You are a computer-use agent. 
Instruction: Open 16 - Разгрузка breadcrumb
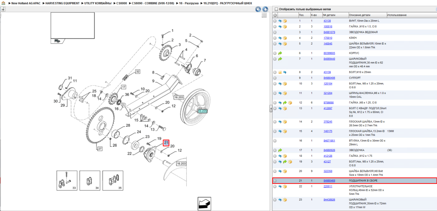tap(189, 3)
